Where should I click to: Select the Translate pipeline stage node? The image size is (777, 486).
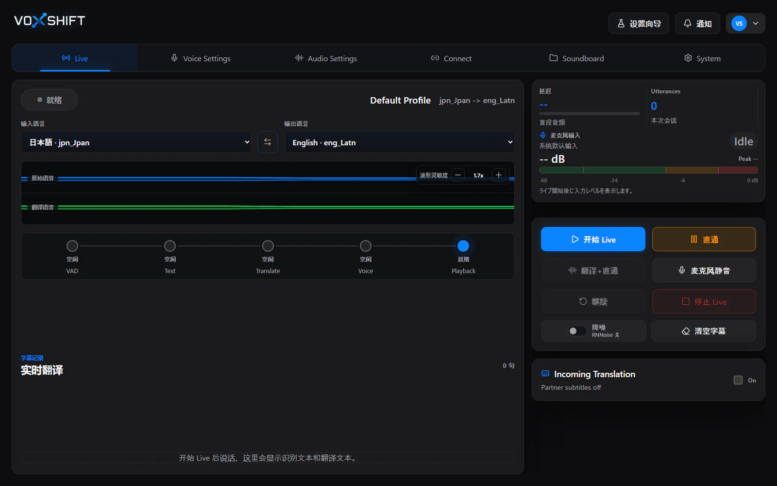268,246
